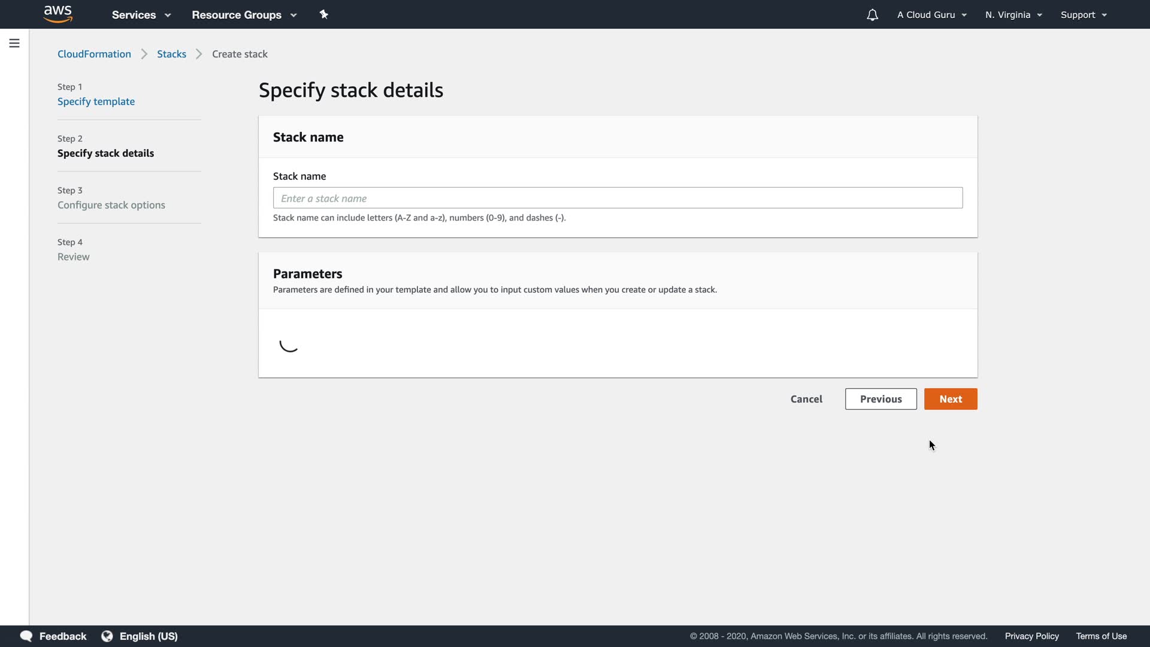Open the notifications bell
This screenshot has height=647, width=1150.
(872, 15)
